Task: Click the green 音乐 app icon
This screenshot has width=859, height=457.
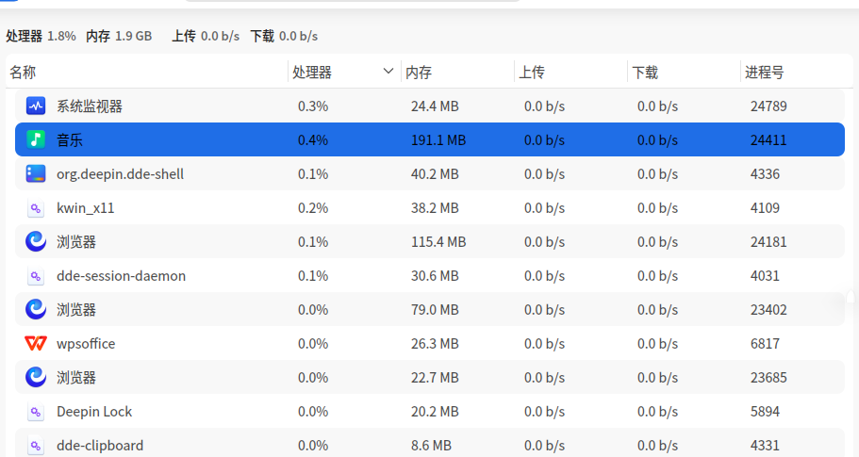Action: pos(36,139)
